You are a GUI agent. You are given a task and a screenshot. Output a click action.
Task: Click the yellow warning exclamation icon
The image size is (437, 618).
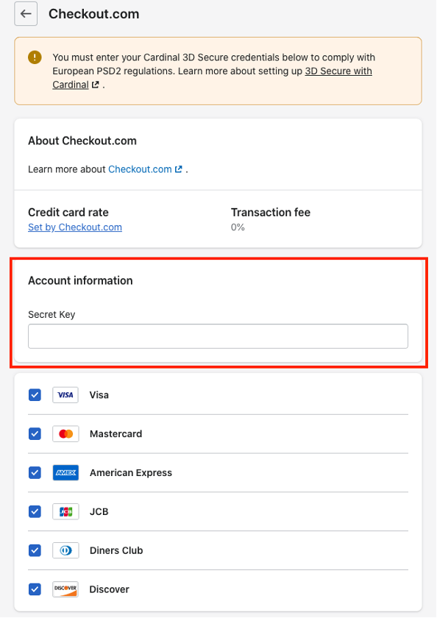35,57
